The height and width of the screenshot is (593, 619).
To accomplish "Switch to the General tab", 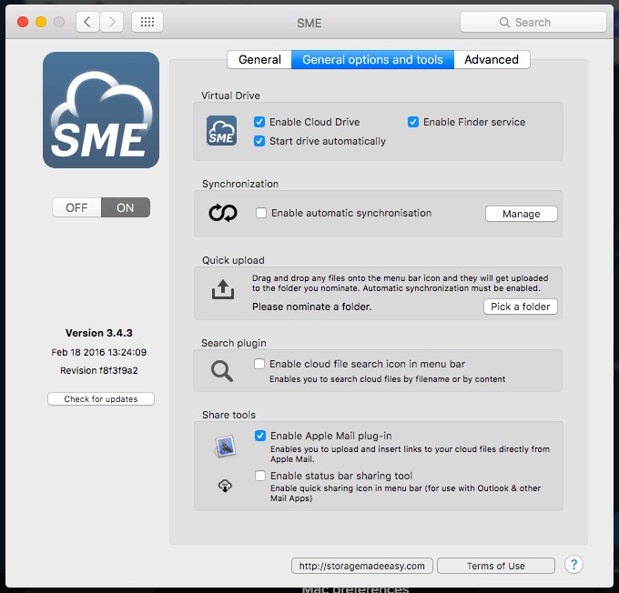I will coord(259,60).
